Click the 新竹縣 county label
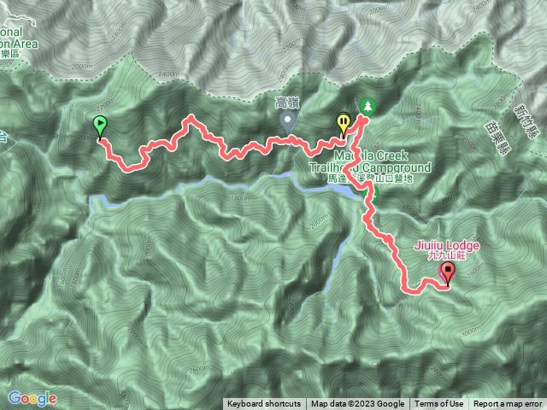 tap(526, 121)
